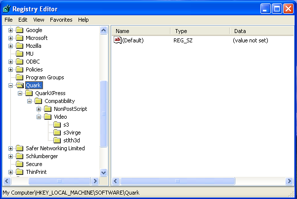The image size is (297, 199).
Task: Click the NonPostScript folder icon
Action: 48,109
